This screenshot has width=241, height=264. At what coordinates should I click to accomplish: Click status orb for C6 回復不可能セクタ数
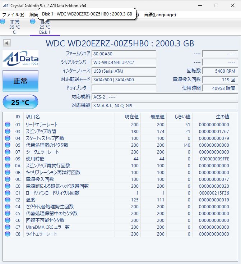coord(8,220)
